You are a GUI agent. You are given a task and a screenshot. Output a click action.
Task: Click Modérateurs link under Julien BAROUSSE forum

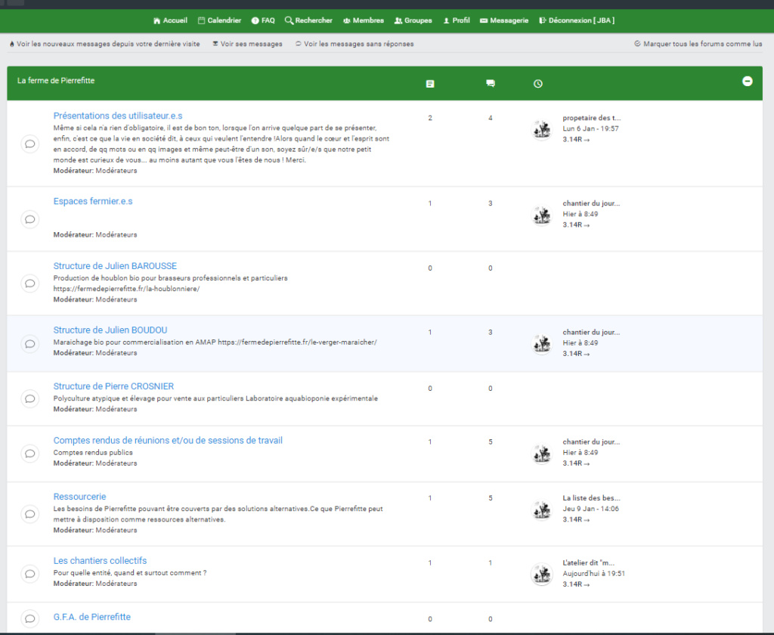pos(116,299)
